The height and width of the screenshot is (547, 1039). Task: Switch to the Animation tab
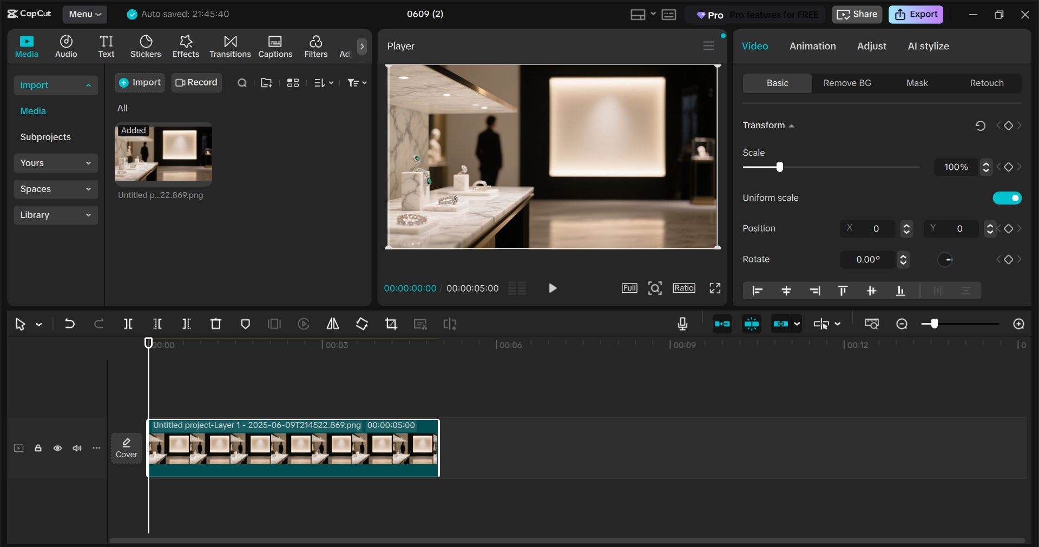point(812,47)
